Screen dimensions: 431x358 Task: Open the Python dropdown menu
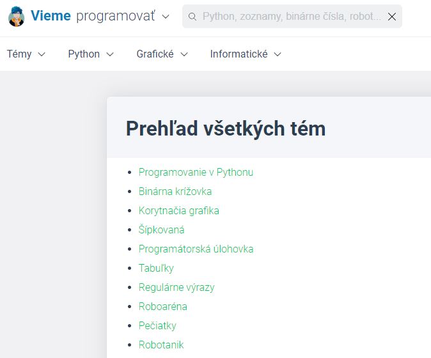tap(91, 54)
